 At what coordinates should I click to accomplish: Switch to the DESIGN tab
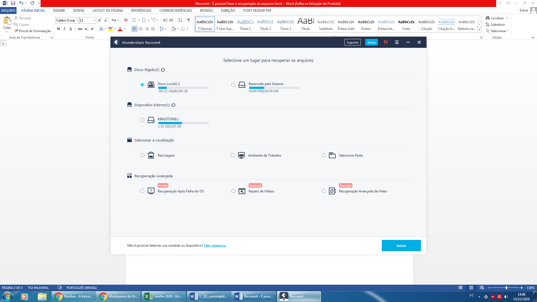click(x=79, y=10)
